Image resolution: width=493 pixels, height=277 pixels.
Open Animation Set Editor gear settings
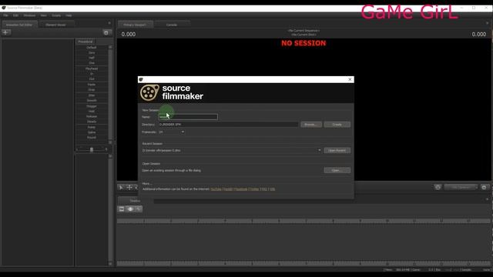[x=106, y=32]
